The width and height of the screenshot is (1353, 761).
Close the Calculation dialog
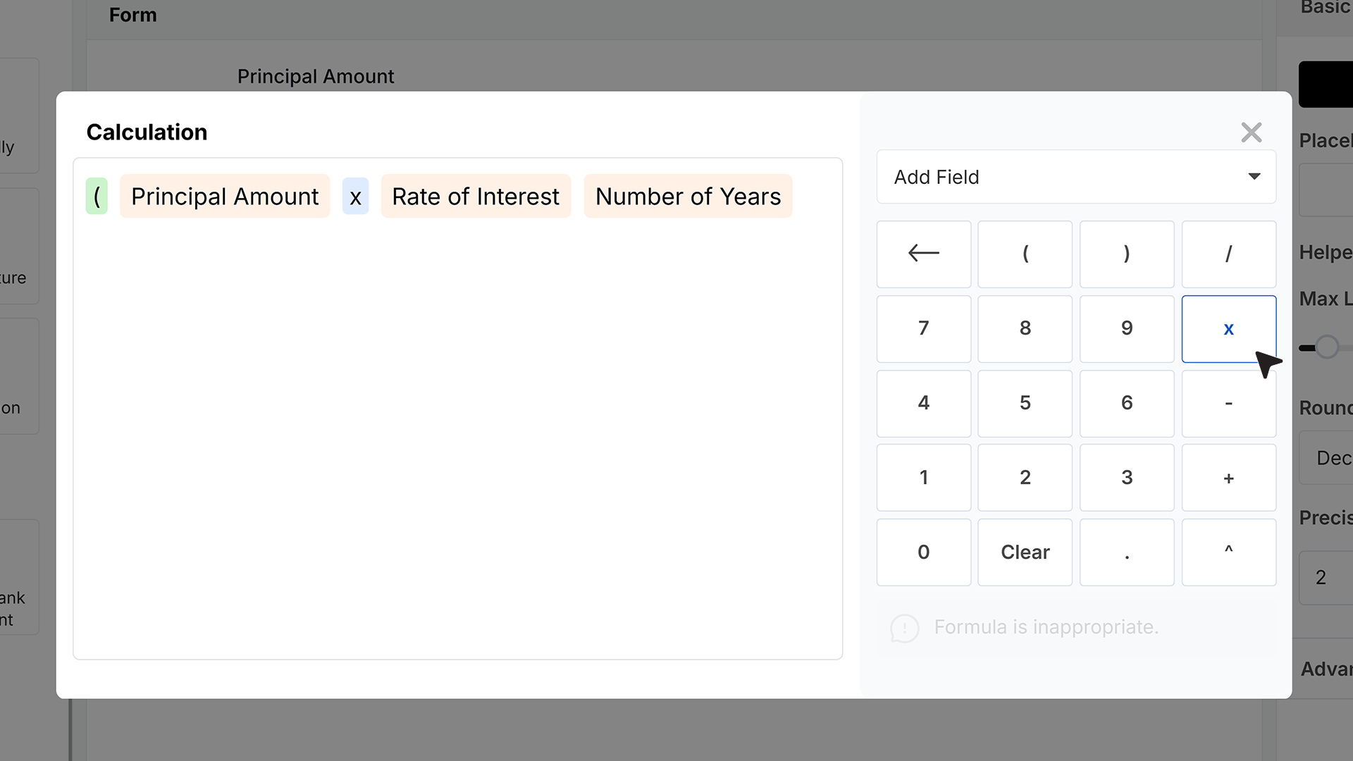(1252, 132)
